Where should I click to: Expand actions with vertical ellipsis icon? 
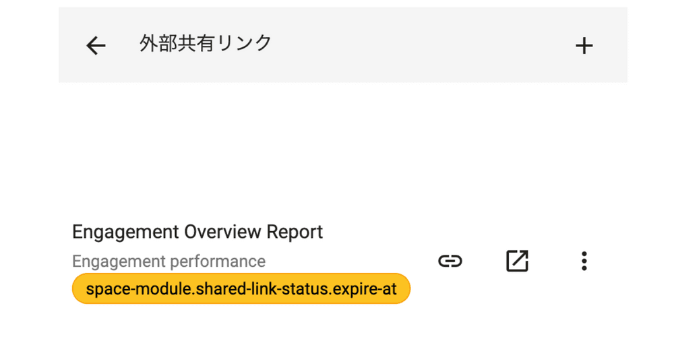point(584,261)
